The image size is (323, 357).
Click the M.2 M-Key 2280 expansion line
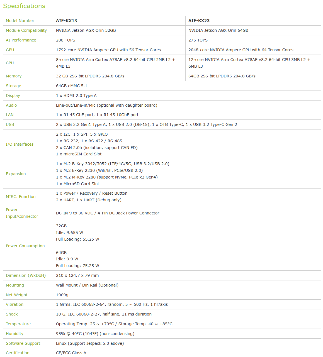[106, 177]
